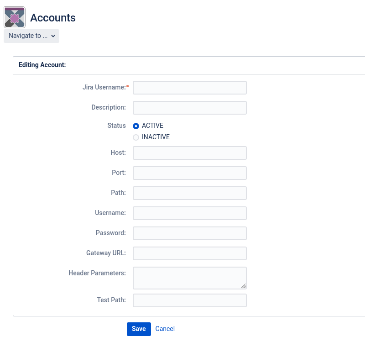
Task: Focus the Jira Username input field
Action: click(190, 88)
